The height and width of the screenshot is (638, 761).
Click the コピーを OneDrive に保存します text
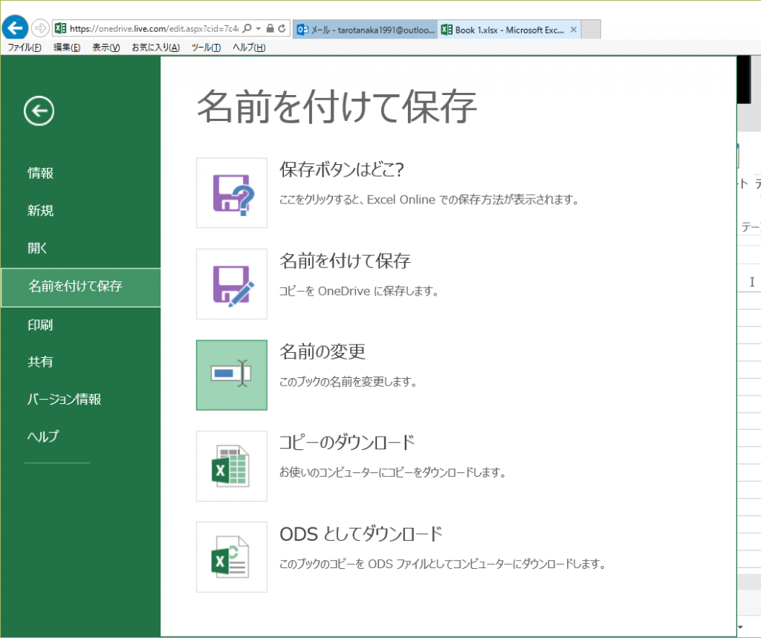click(x=359, y=290)
